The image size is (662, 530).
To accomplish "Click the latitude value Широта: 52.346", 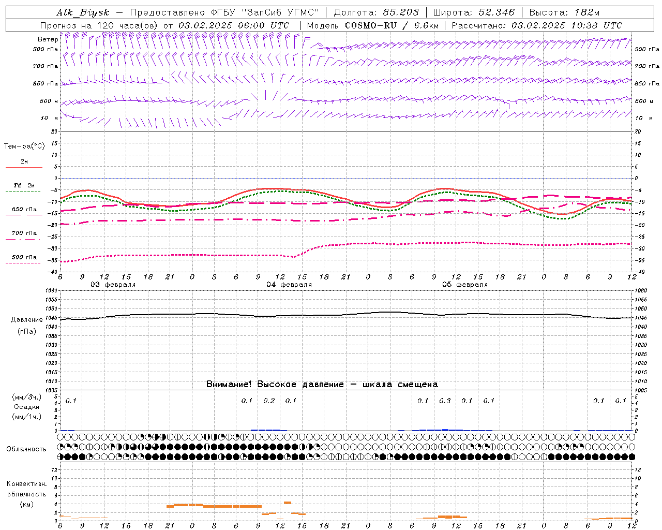I will pyautogui.click(x=474, y=13).
